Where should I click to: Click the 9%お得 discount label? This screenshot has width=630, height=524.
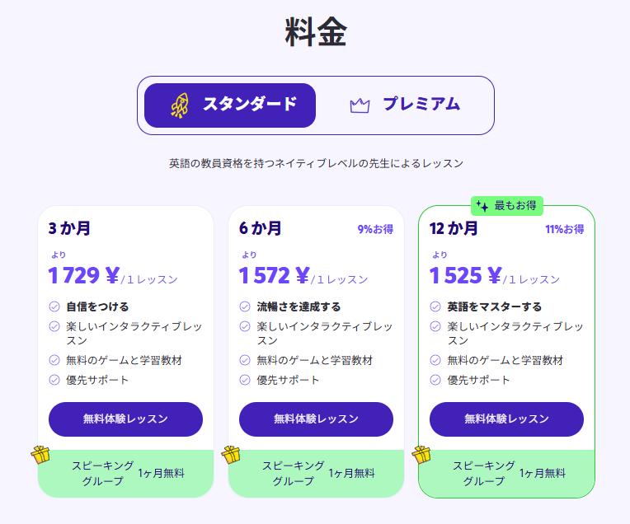tap(375, 229)
